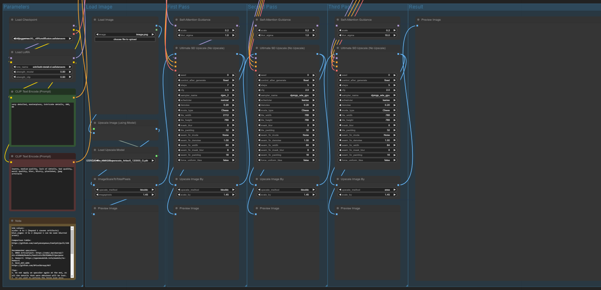Screen dimensions: 601x290
Task: Open the checkpoint selector showing juggernautXL safetensors
Action: pos(42,38)
